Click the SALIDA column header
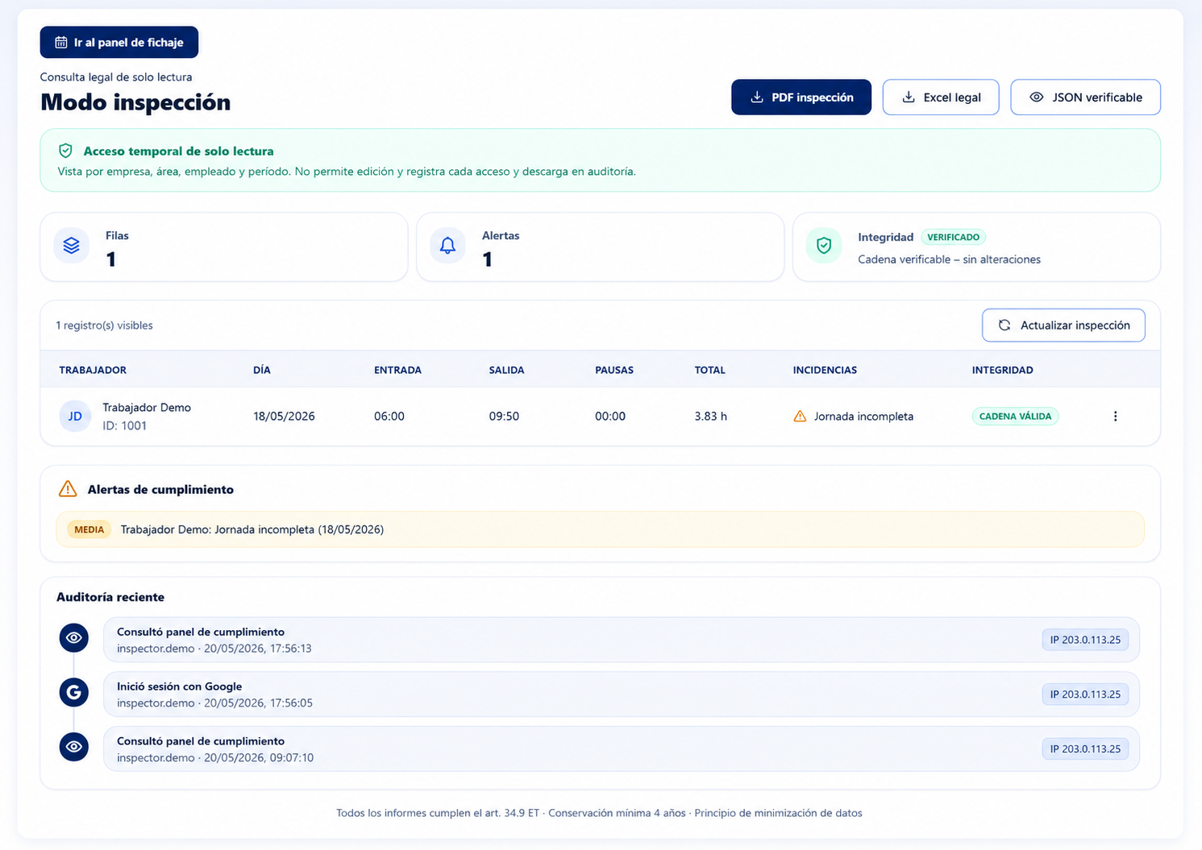The image size is (1202, 850). pyautogui.click(x=506, y=371)
